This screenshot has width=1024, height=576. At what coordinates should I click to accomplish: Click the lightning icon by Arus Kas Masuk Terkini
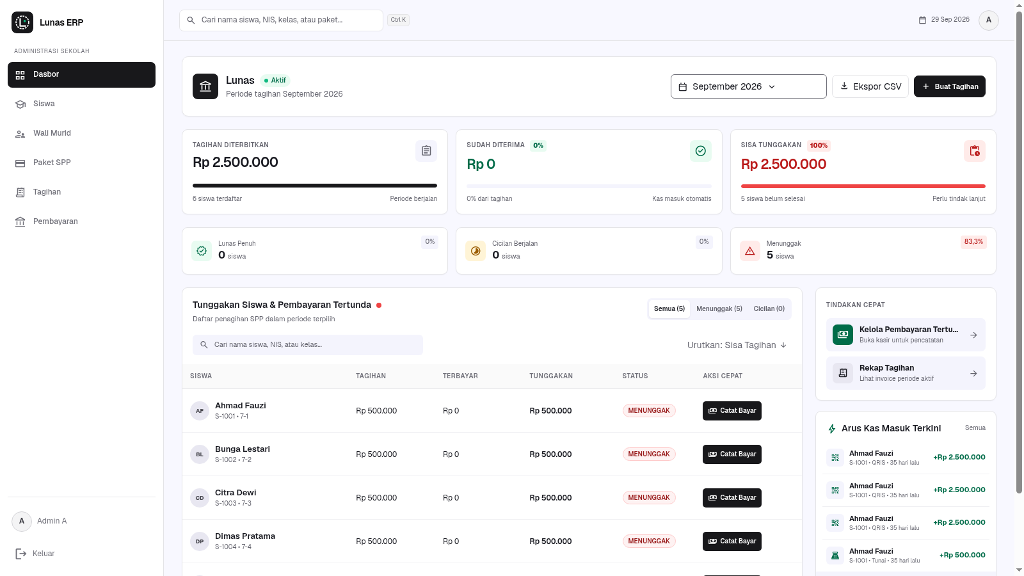832,429
